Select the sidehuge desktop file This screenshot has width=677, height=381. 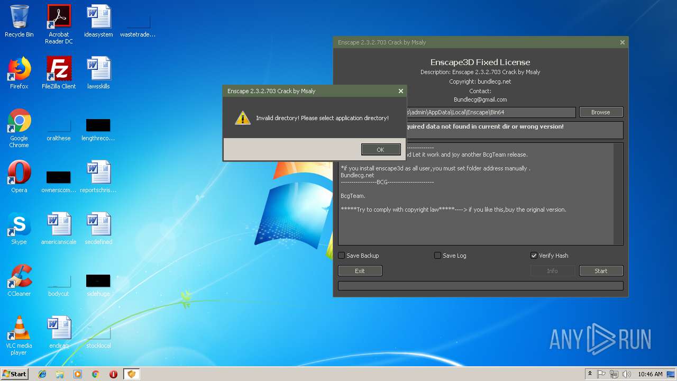(x=98, y=285)
